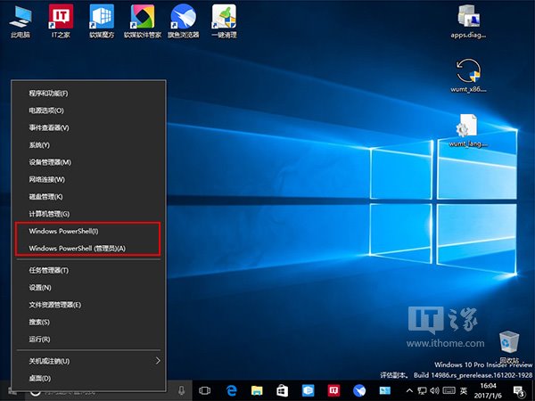Open 事件查看器(V) from the menu
Screen dimensions: 535x401
[x=88, y=127]
